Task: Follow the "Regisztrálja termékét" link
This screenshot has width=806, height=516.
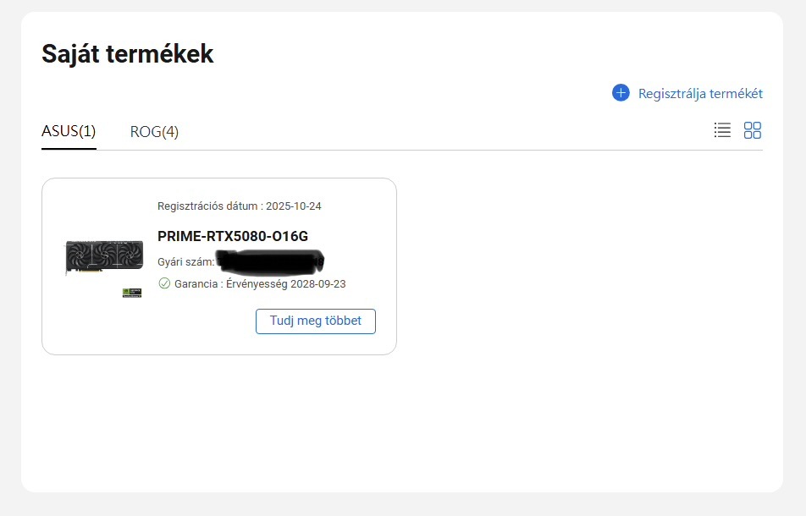Action: click(x=700, y=94)
